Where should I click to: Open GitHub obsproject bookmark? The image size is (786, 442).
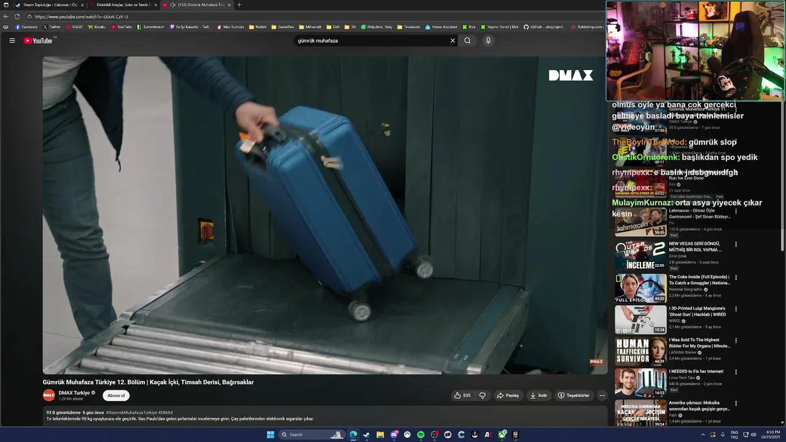tap(544, 27)
